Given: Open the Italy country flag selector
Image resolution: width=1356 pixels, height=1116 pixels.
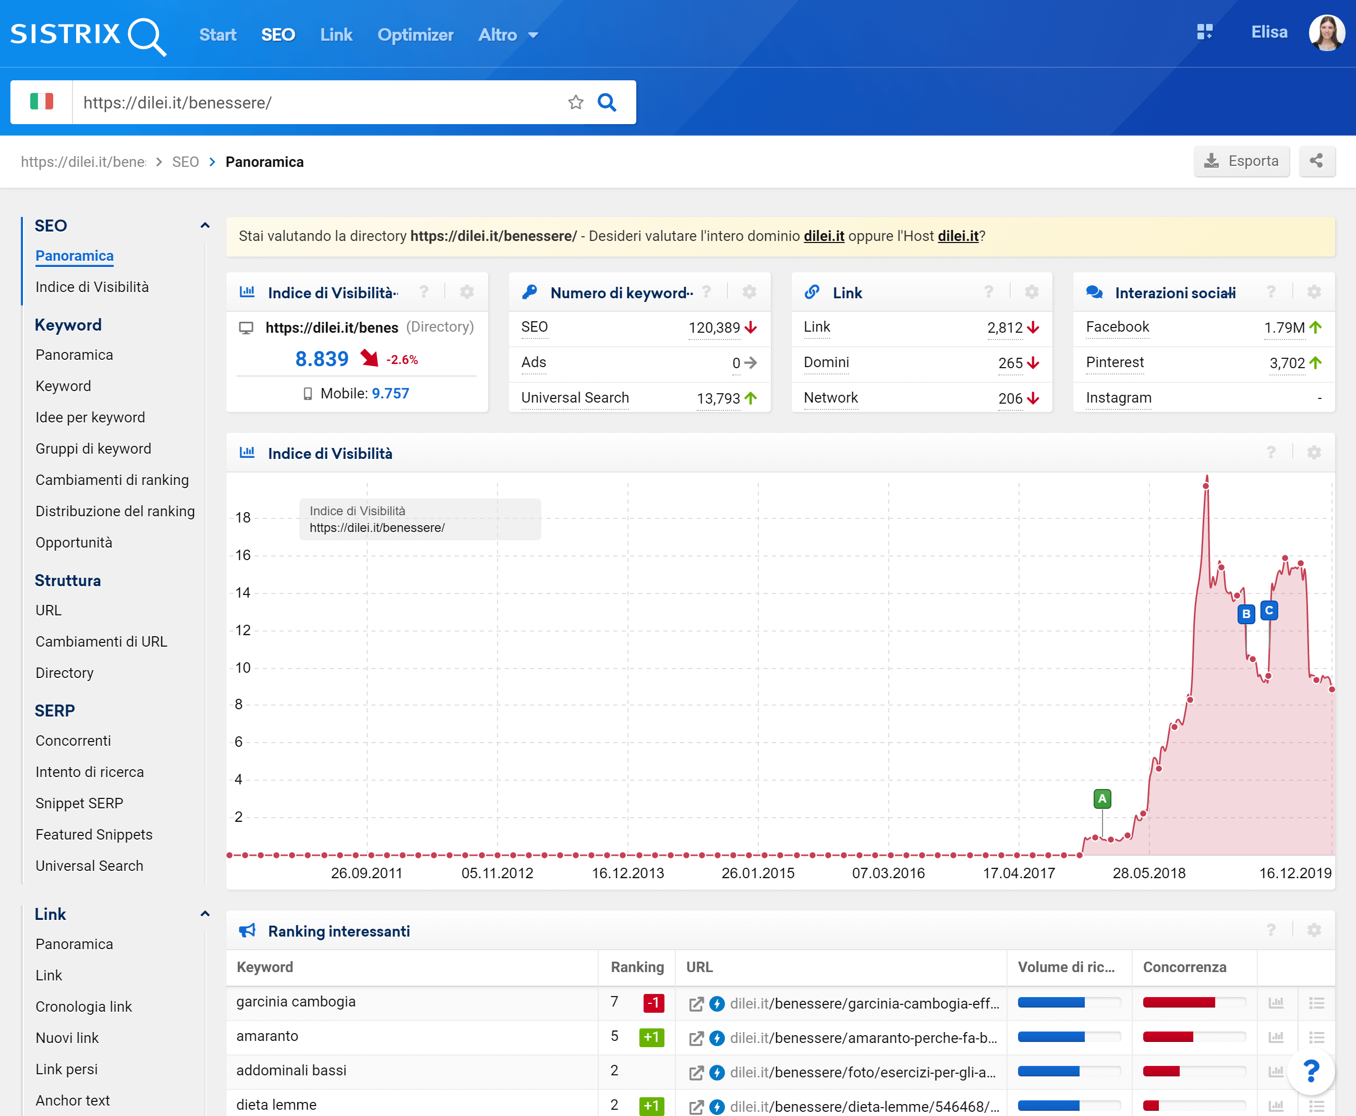Looking at the screenshot, I should (x=42, y=102).
